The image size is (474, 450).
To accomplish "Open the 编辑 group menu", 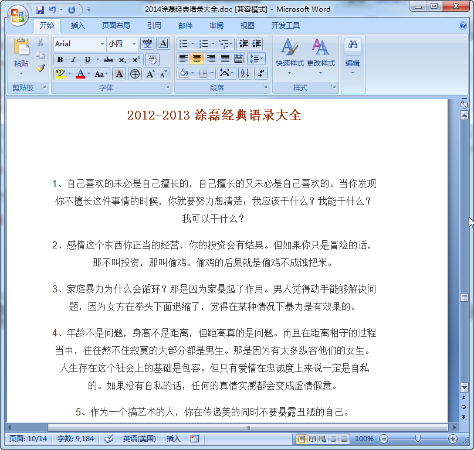I will coord(353,56).
